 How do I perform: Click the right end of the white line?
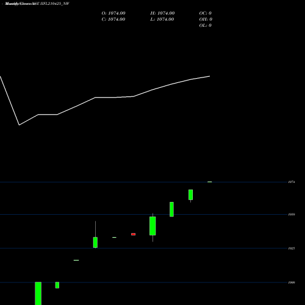210,76
